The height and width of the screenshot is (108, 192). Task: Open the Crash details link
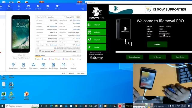click(53, 45)
